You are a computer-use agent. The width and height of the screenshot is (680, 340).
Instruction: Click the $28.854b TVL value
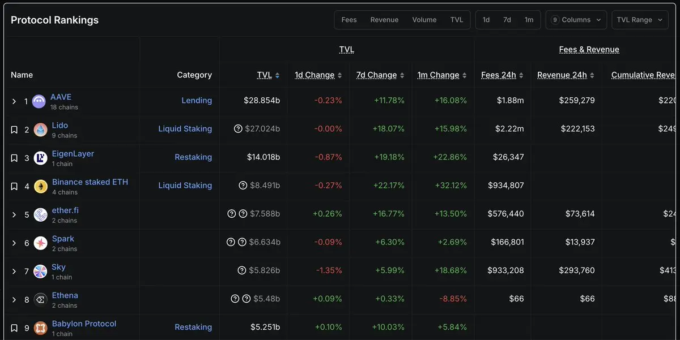pyautogui.click(x=262, y=101)
